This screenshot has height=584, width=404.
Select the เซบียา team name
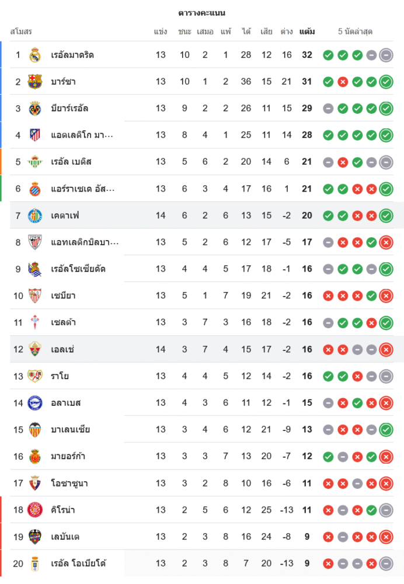(63, 296)
